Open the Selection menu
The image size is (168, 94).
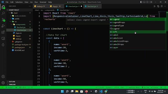(19, 2)
